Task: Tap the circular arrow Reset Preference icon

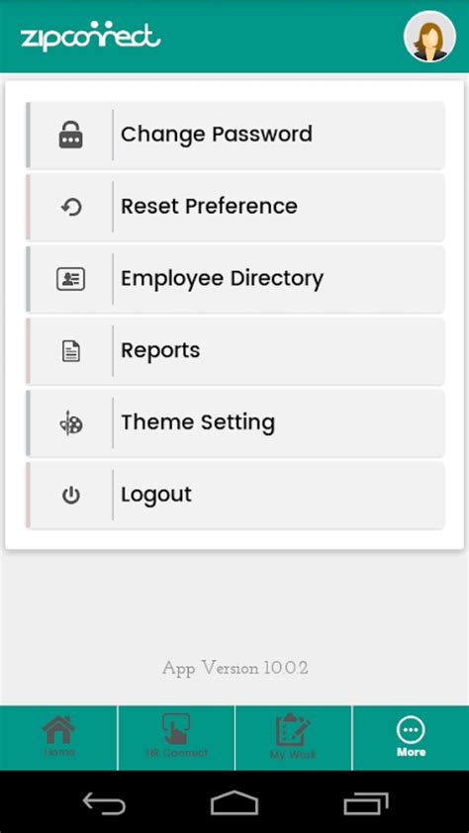Action: (70, 207)
